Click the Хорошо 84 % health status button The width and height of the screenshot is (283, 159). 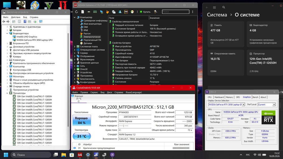click(x=82, y=120)
